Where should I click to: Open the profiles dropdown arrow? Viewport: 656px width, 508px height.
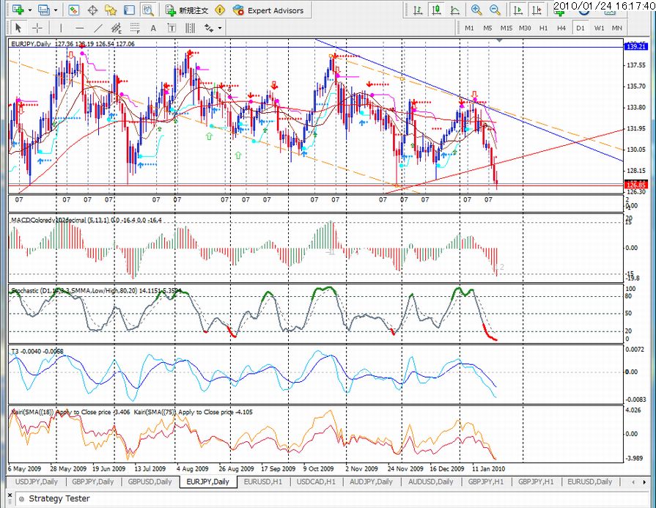56,10
